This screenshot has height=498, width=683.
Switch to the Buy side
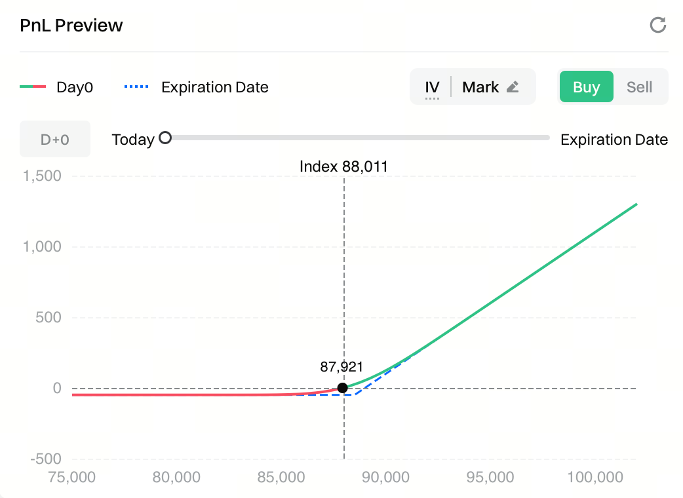tap(586, 87)
